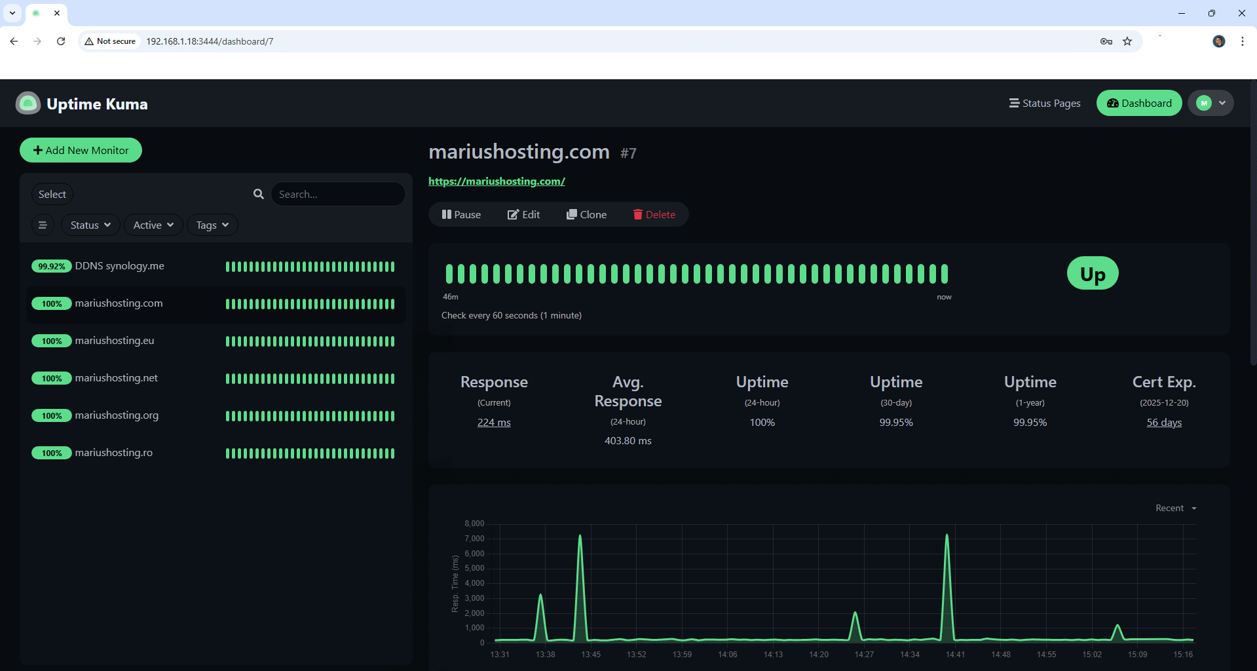Open the Recent chart period dropdown
Image resolution: width=1257 pixels, height=671 pixels.
click(x=1174, y=508)
